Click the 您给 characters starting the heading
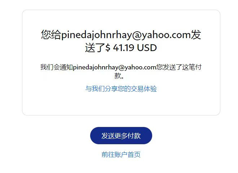Viewport: 238px width, 173px height. (51, 35)
